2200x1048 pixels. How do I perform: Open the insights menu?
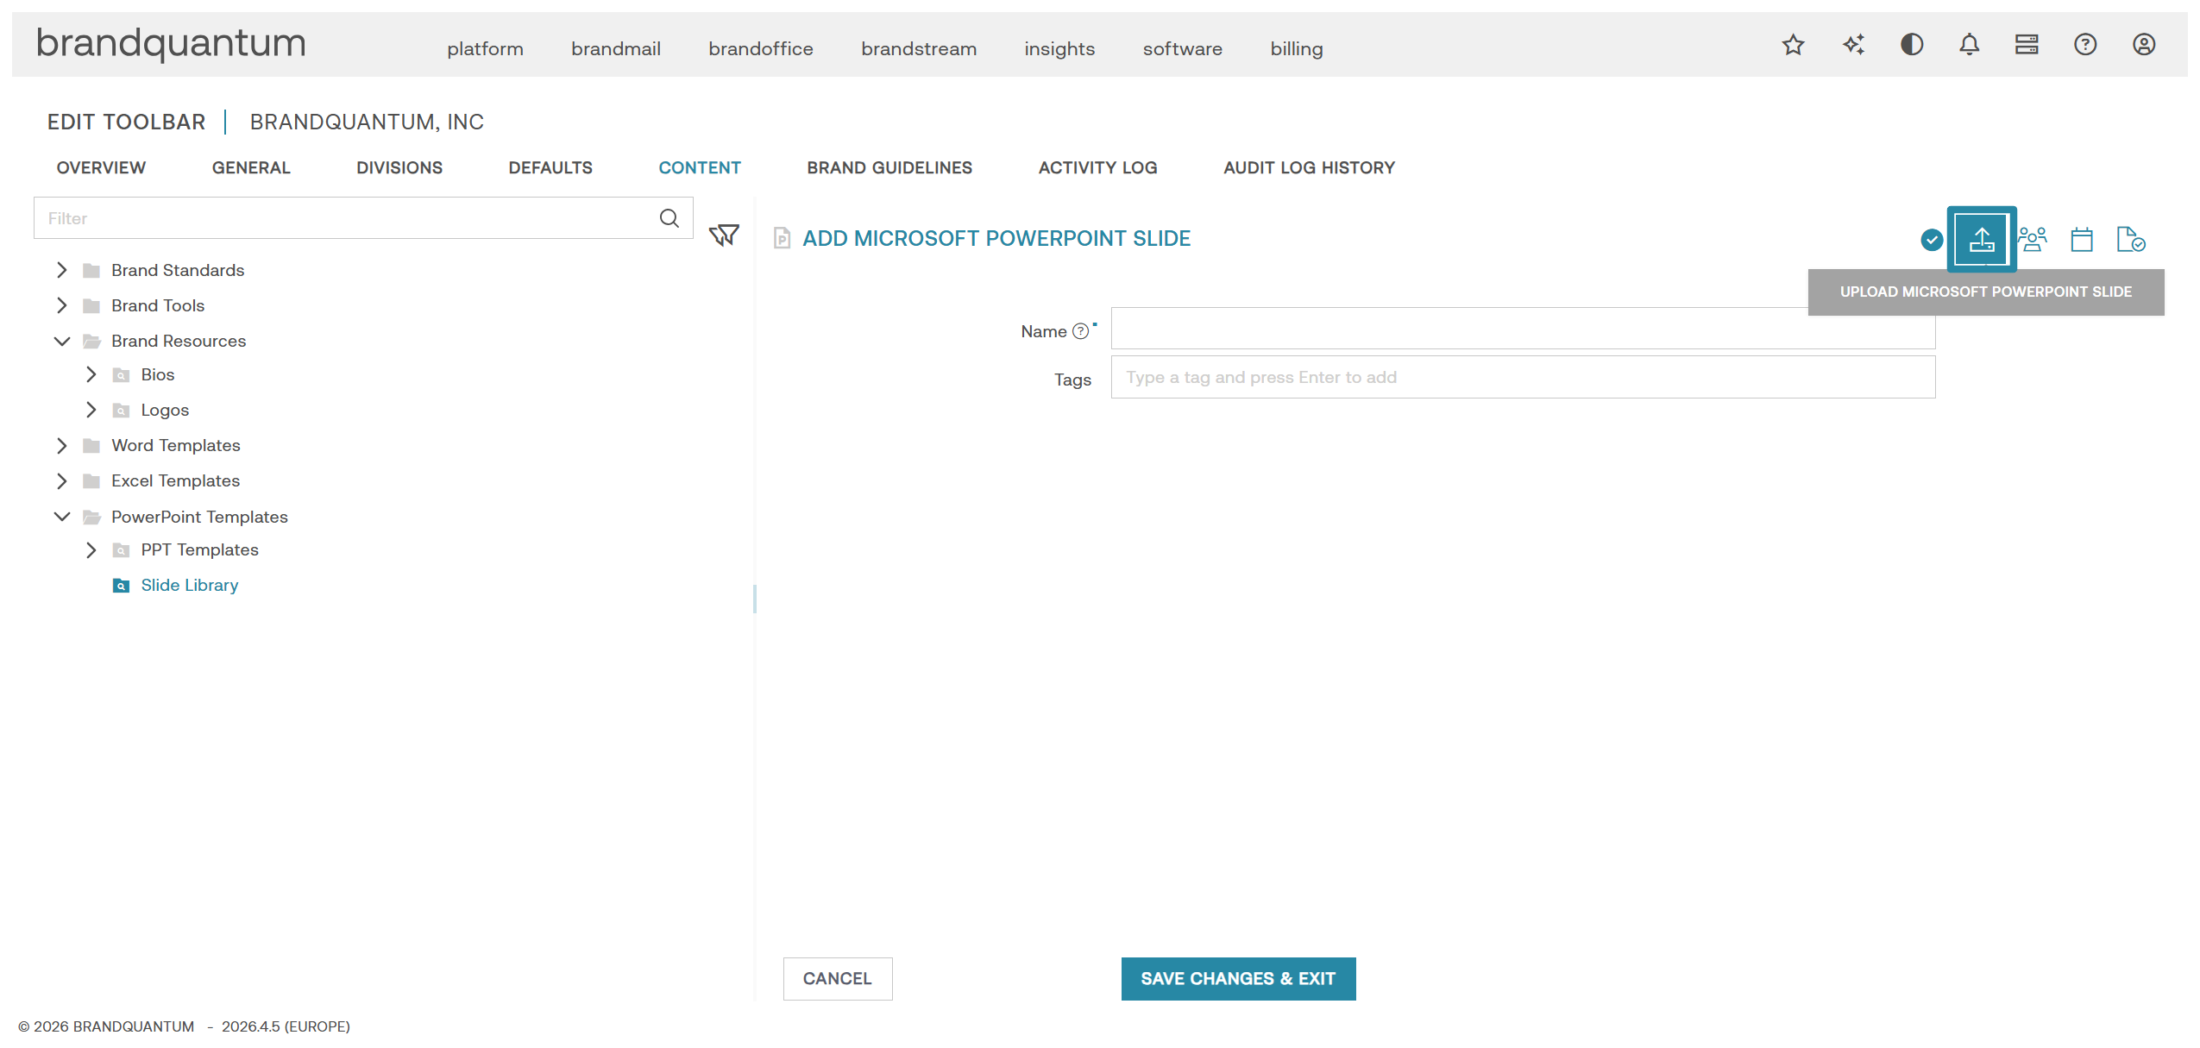pos(1059,48)
